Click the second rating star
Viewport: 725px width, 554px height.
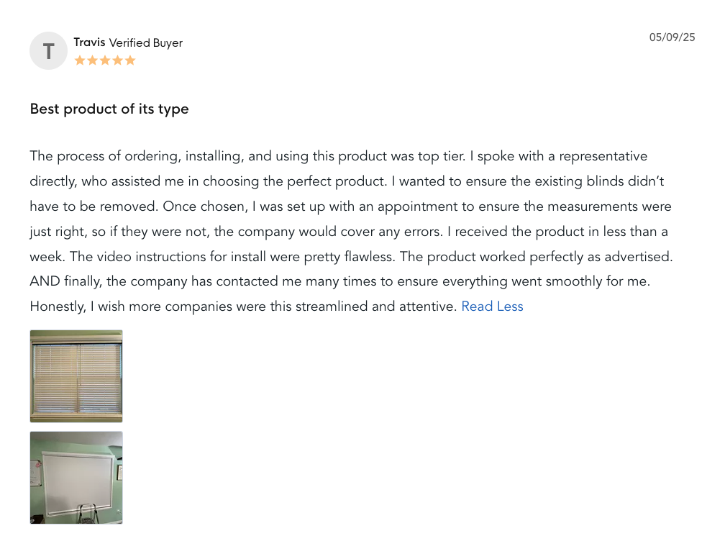[93, 60]
